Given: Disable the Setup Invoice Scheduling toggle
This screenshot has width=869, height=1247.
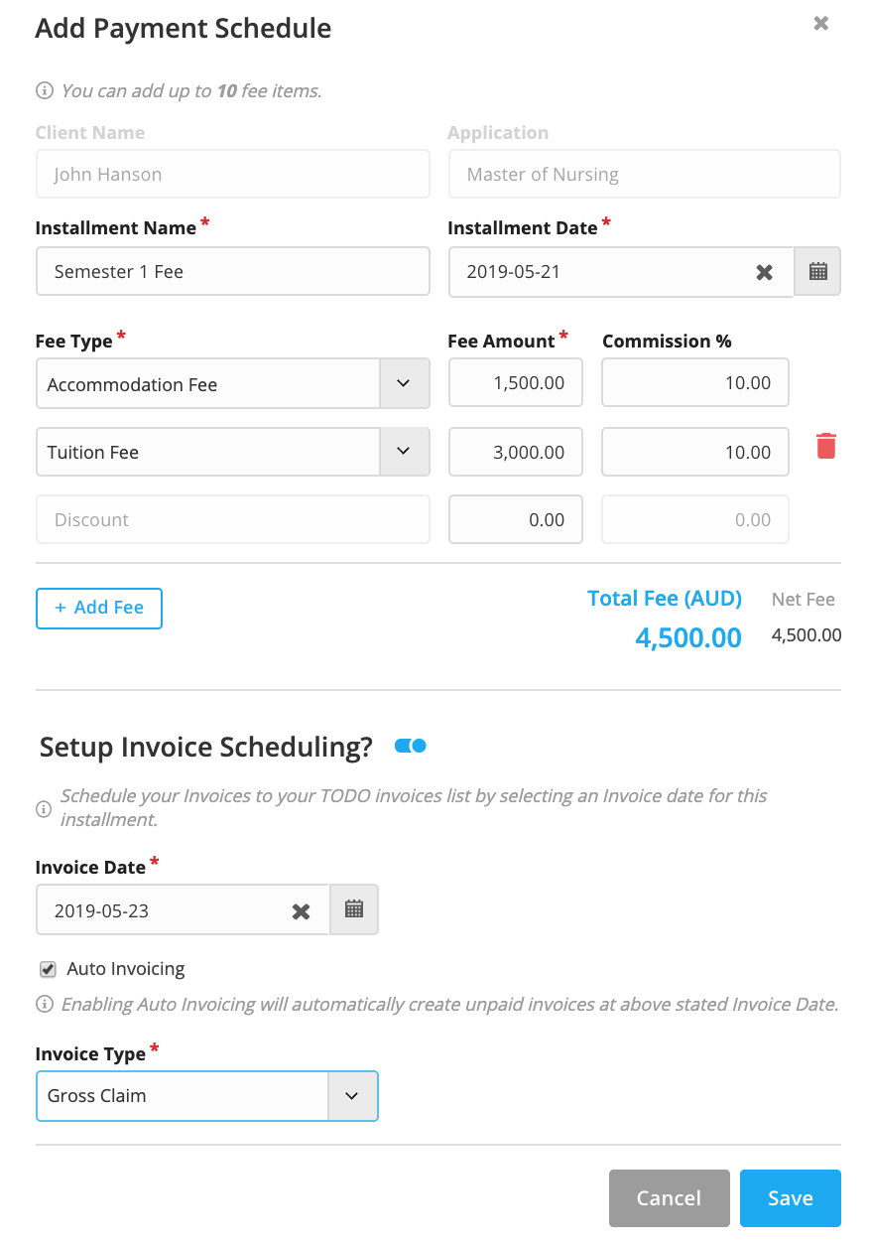Looking at the screenshot, I should [410, 744].
